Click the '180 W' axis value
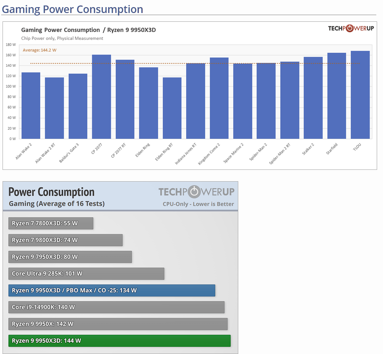 (x=11, y=45)
